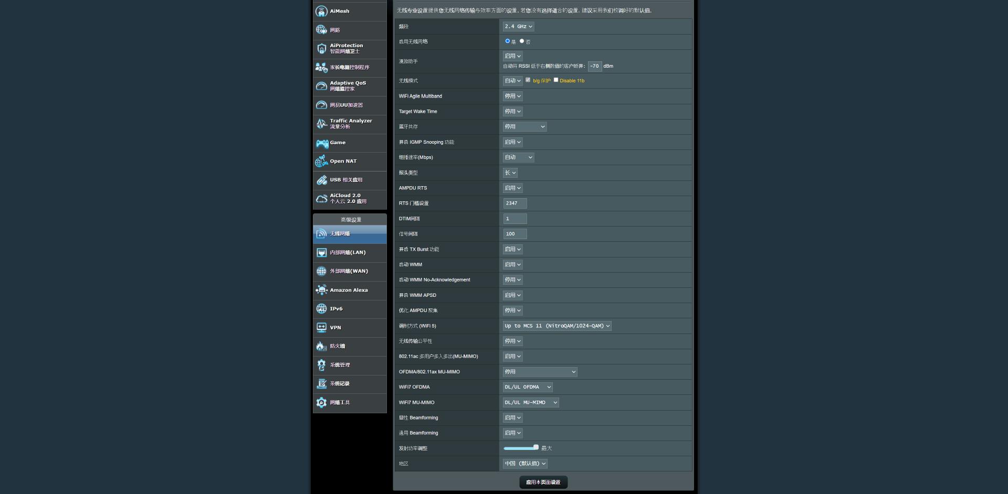The width and height of the screenshot is (1008, 494).
Task: Click the USB application icon
Action: [x=321, y=180]
